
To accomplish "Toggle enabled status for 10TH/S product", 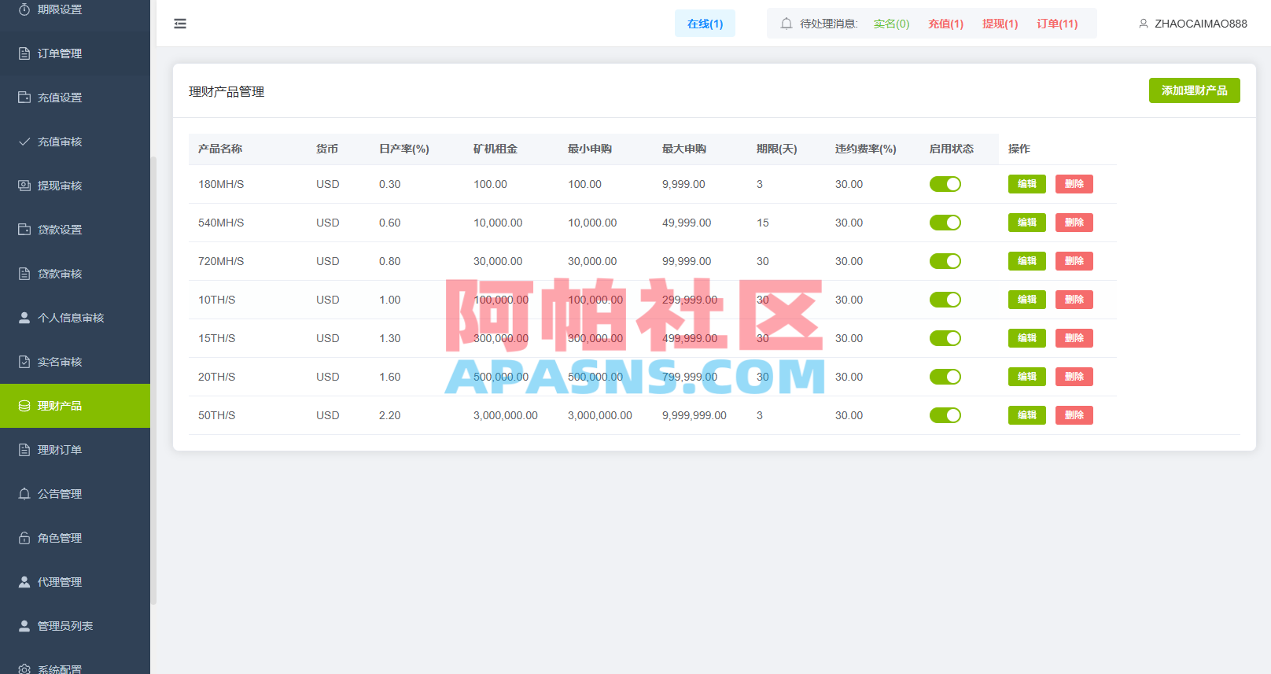I will click(945, 300).
